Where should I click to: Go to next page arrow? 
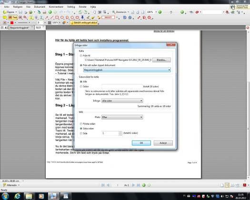[x=133, y=185]
